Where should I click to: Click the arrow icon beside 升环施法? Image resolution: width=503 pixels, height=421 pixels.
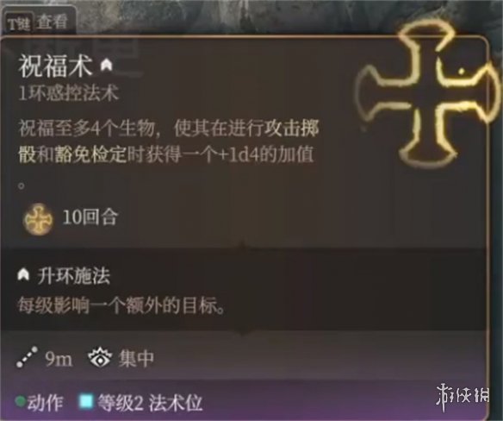[23, 275]
